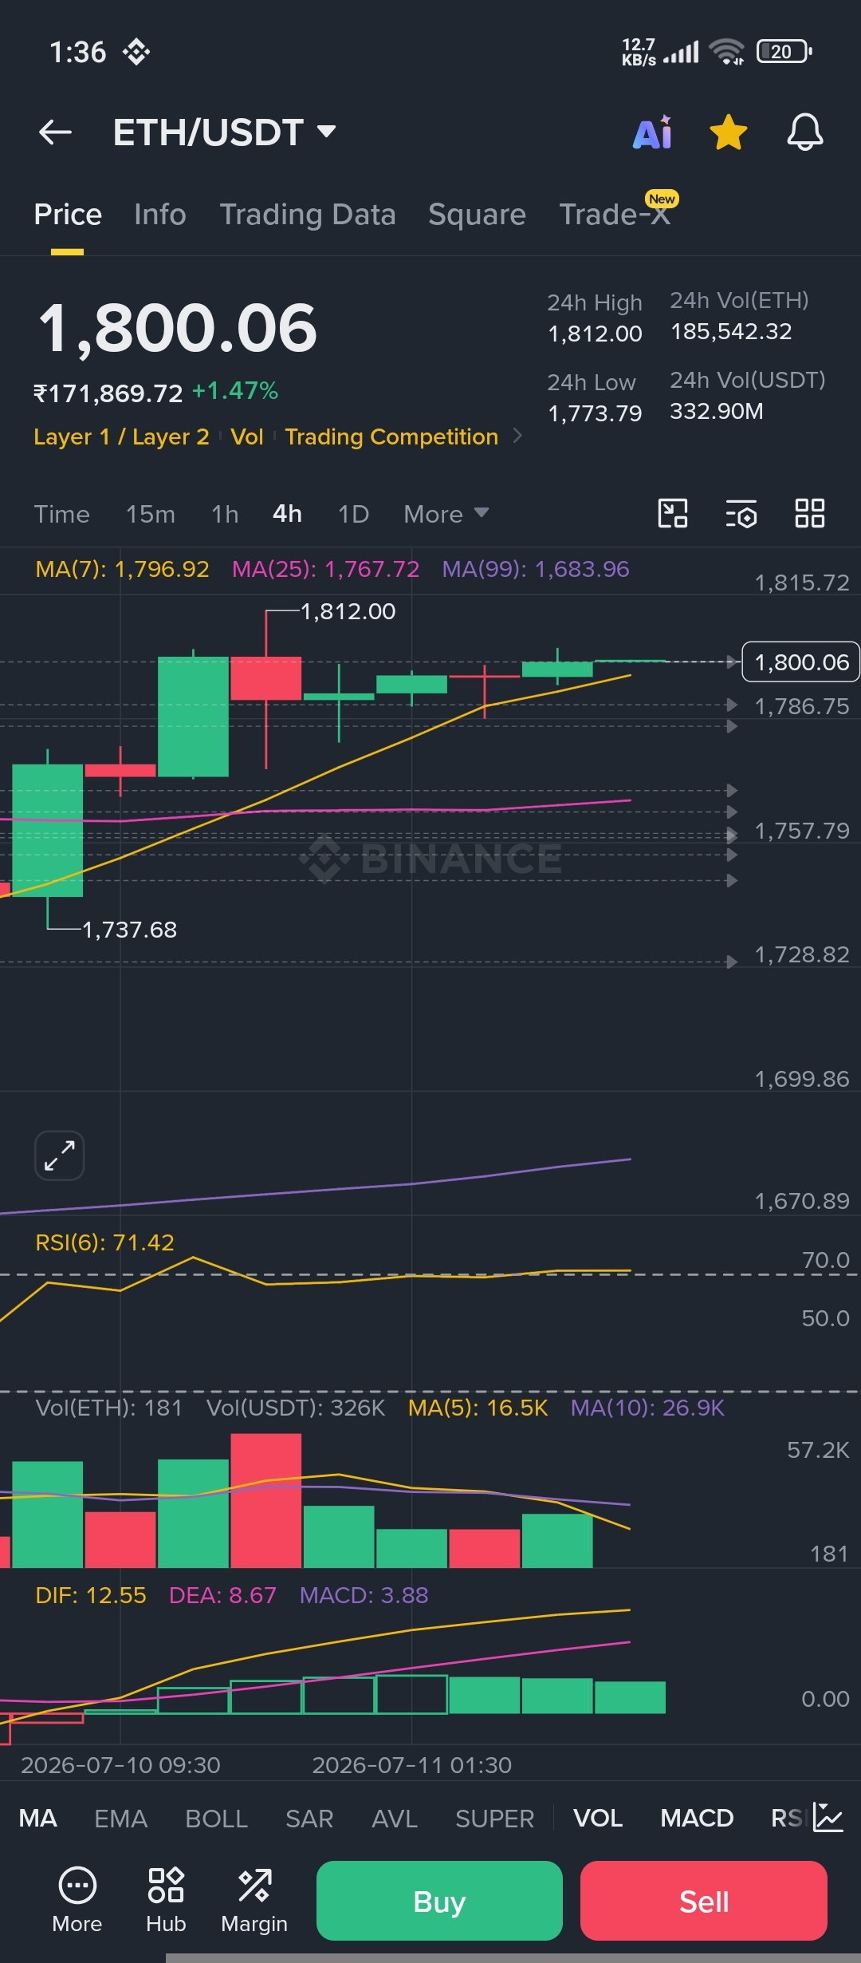Tap the 24h Vol(USDT) value 332.90M
861x1963 pixels.
click(x=717, y=411)
